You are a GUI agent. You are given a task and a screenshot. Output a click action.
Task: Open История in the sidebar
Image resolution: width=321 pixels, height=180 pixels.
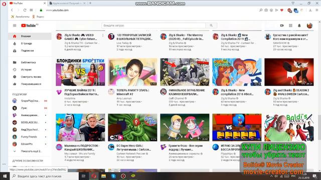pos(30,69)
